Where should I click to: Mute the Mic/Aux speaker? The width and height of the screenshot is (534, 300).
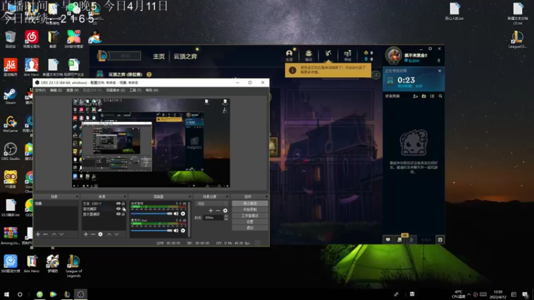pos(176,231)
